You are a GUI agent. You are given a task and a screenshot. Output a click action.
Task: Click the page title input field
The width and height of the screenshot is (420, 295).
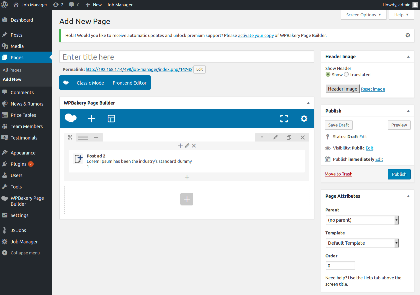[187, 57]
